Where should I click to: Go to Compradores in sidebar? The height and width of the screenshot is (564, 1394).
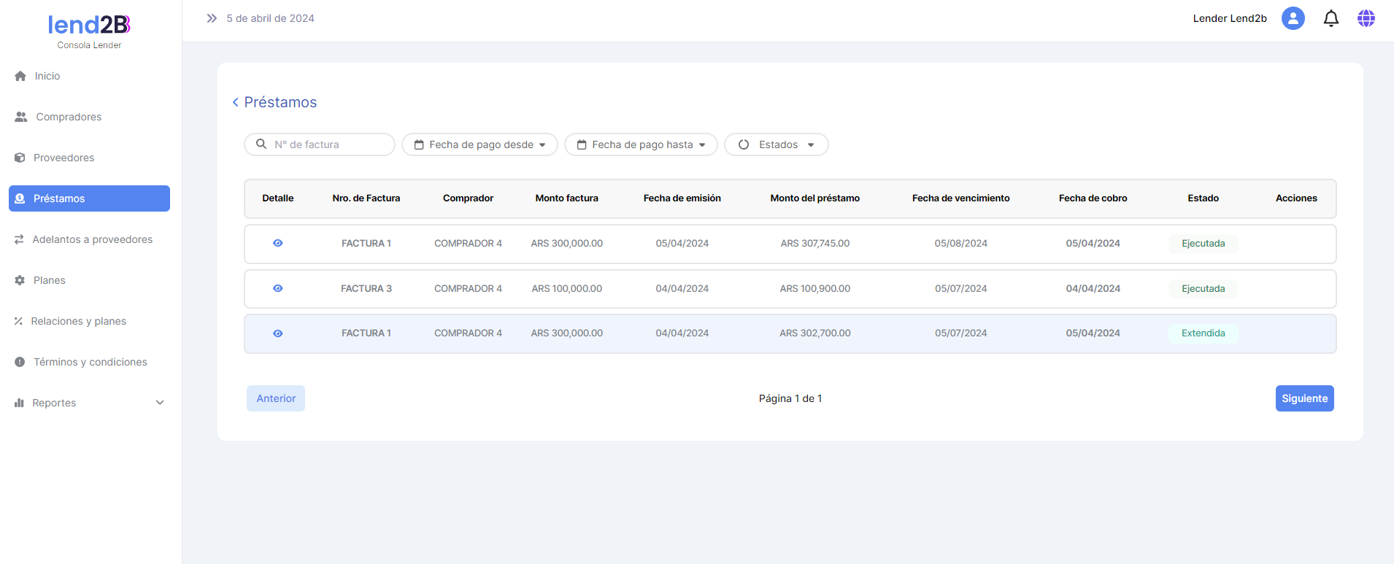coord(69,117)
